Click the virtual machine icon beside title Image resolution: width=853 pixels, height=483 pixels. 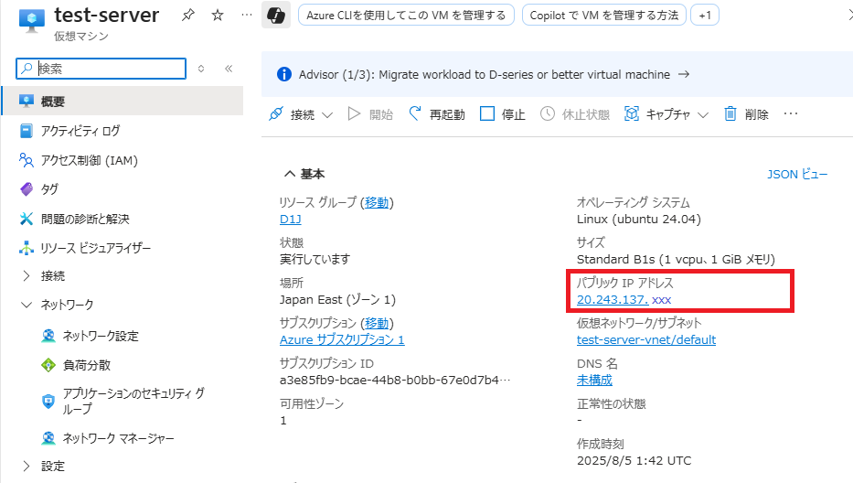pyautogui.click(x=32, y=21)
